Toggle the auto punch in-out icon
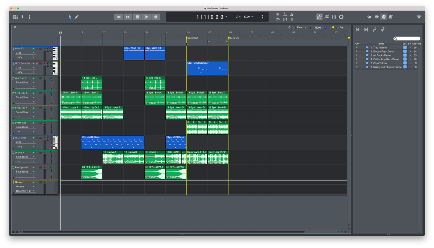The height and width of the screenshot is (248, 434). [x=285, y=20]
